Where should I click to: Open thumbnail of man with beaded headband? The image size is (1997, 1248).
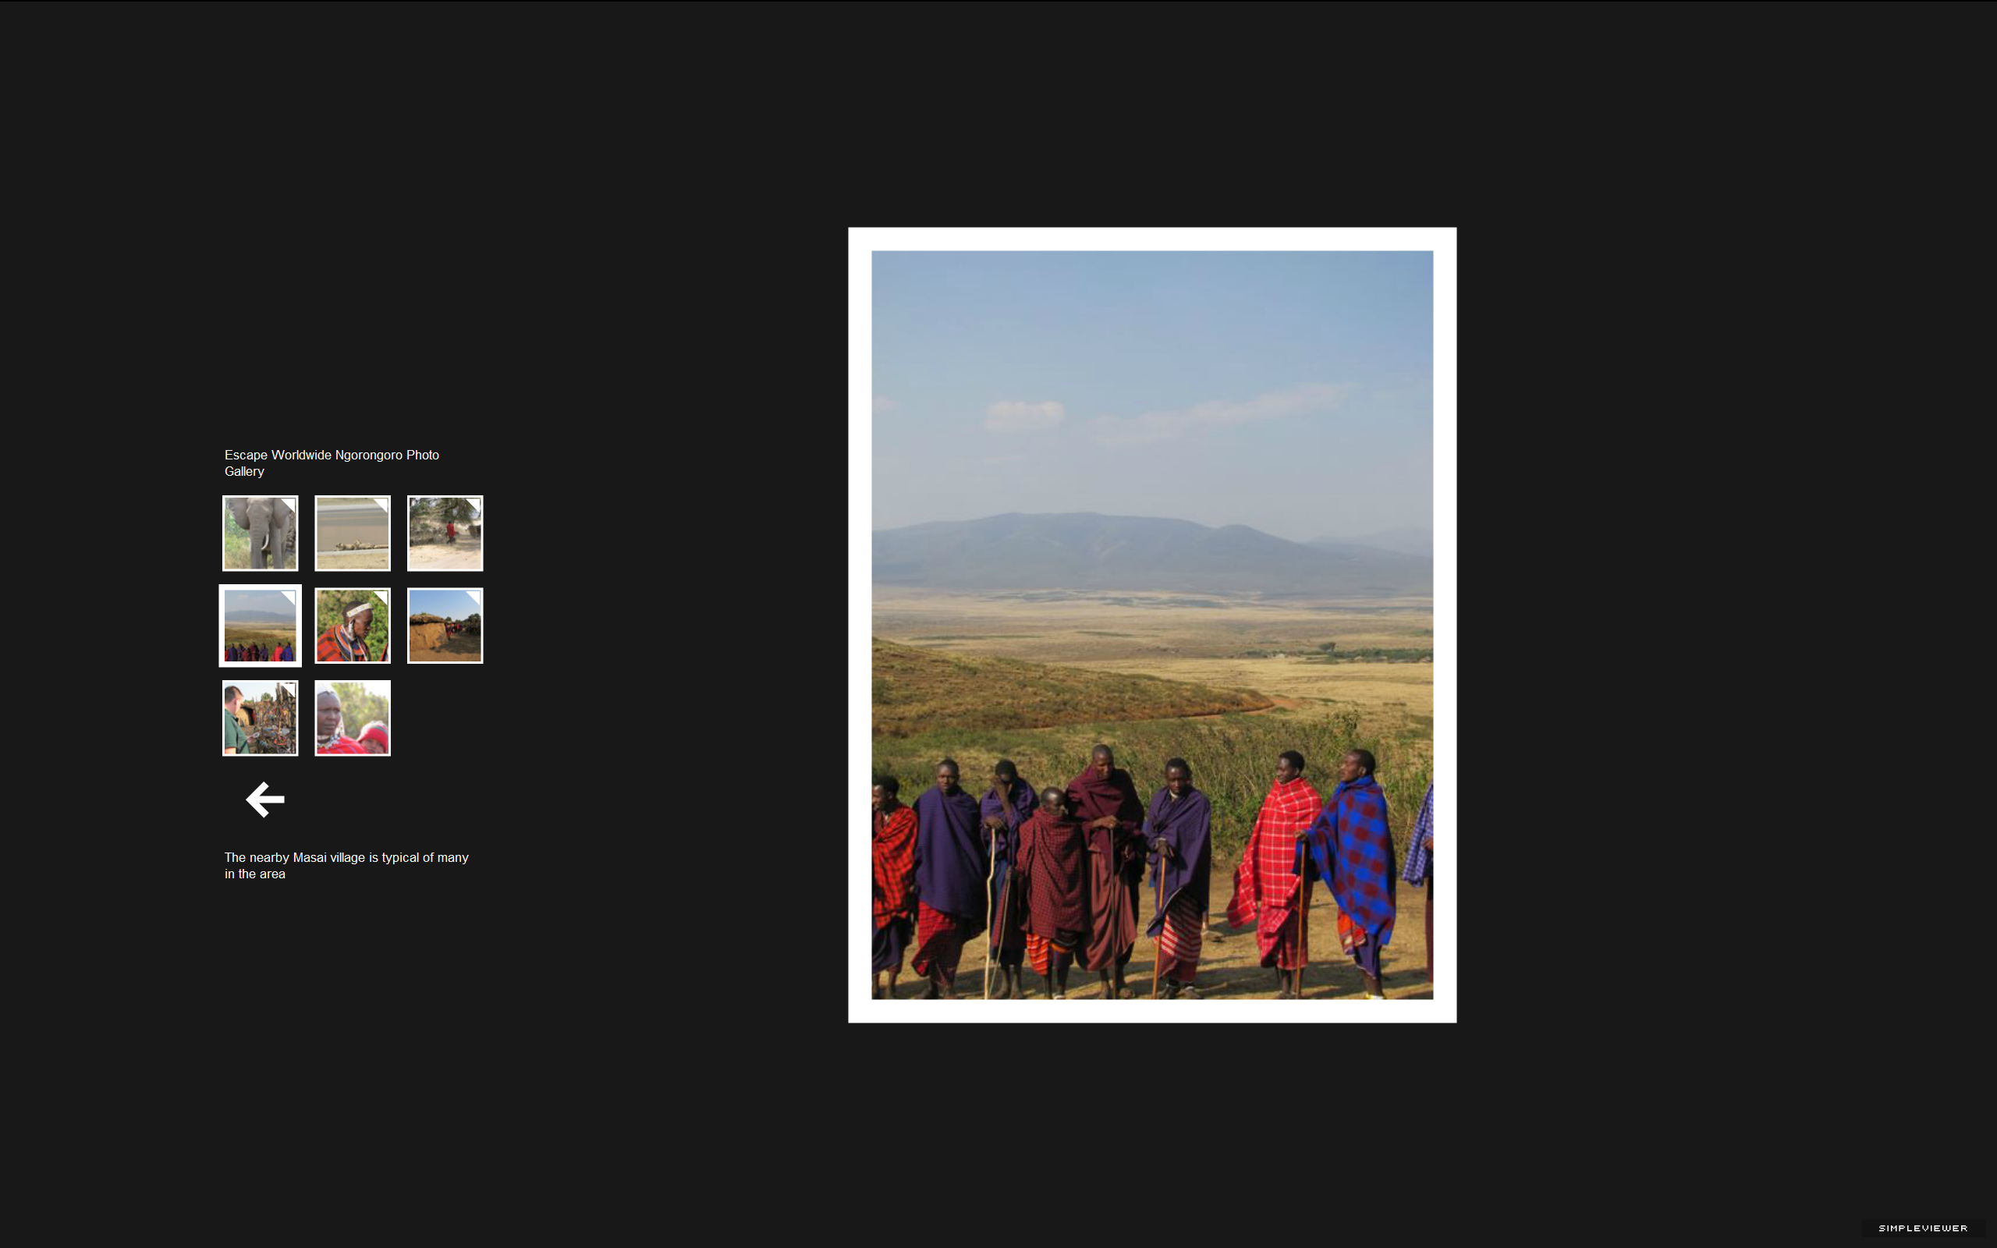(x=353, y=626)
